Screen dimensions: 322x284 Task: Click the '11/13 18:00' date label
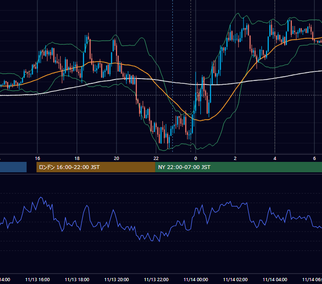coord(77,280)
